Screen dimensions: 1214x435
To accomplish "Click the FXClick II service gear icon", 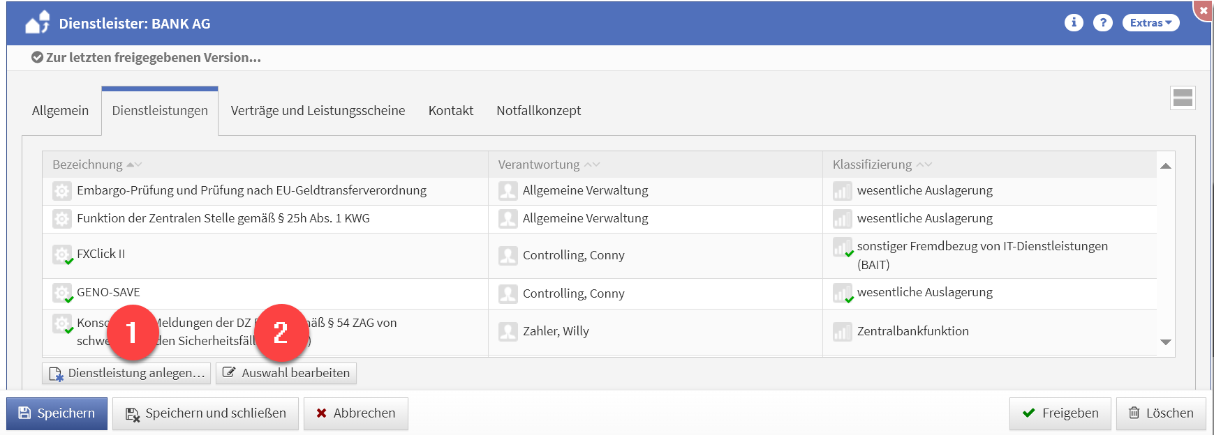I will 62,254.
